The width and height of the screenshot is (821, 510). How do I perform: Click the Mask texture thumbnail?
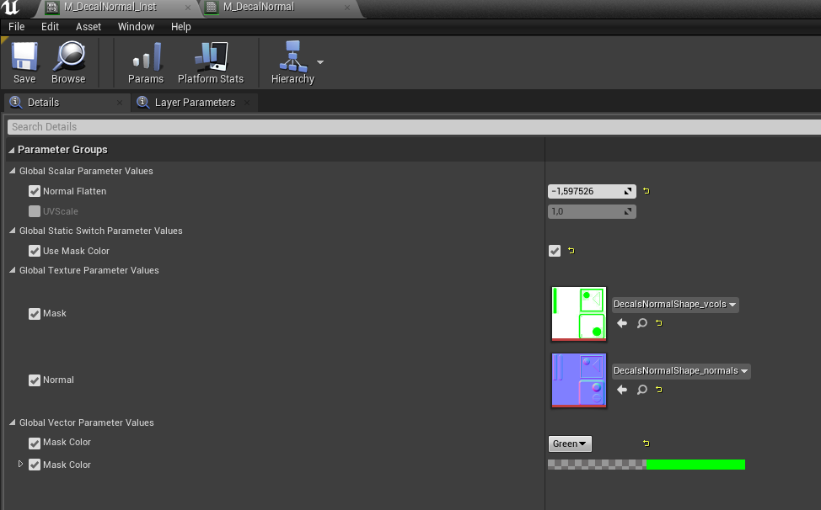[579, 314]
